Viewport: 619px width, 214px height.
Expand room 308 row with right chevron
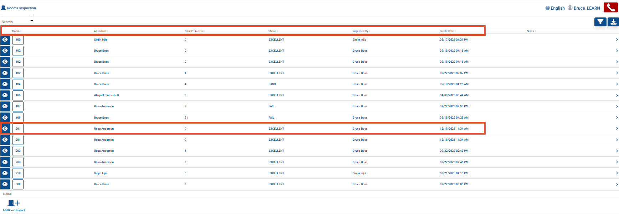[x=617, y=184]
